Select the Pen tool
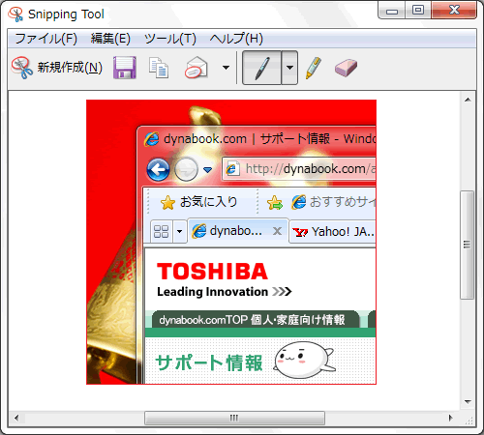Screen dimensions: 484x435 tap(261, 68)
